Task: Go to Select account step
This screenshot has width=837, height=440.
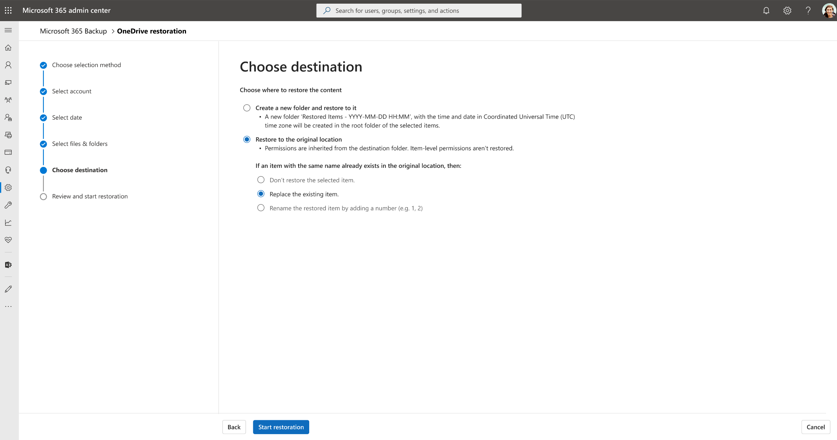Action: pyautogui.click(x=72, y=91)
